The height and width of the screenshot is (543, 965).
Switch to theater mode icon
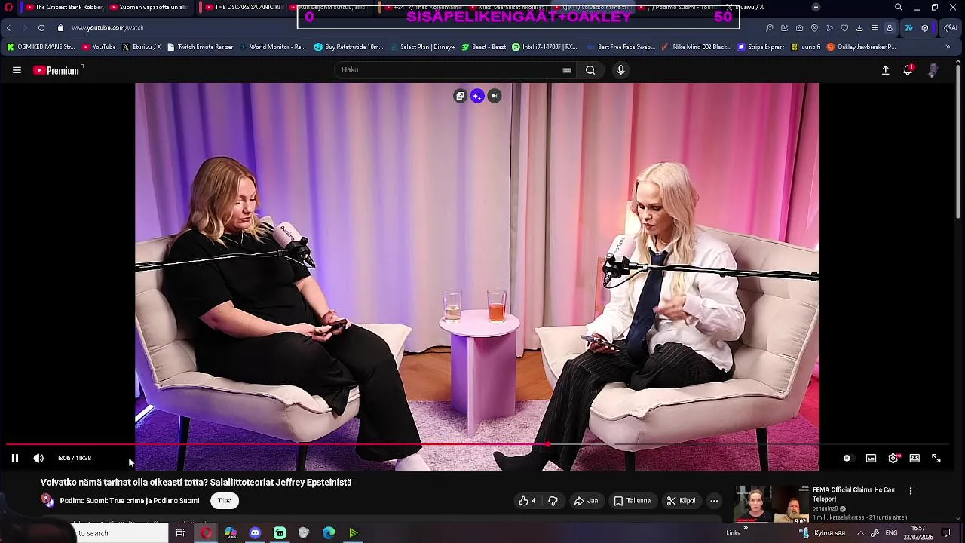[x=914, y=458]
